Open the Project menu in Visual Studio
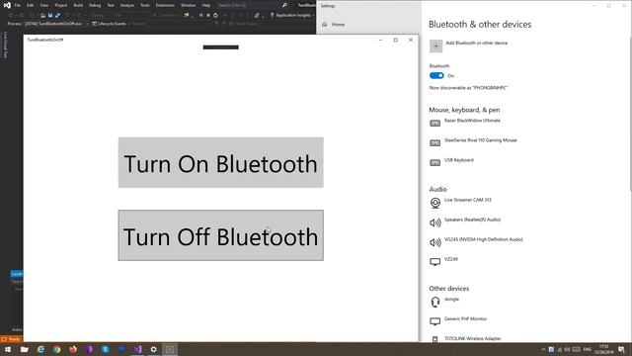This screenshot has width=632, height=356. 61,5
